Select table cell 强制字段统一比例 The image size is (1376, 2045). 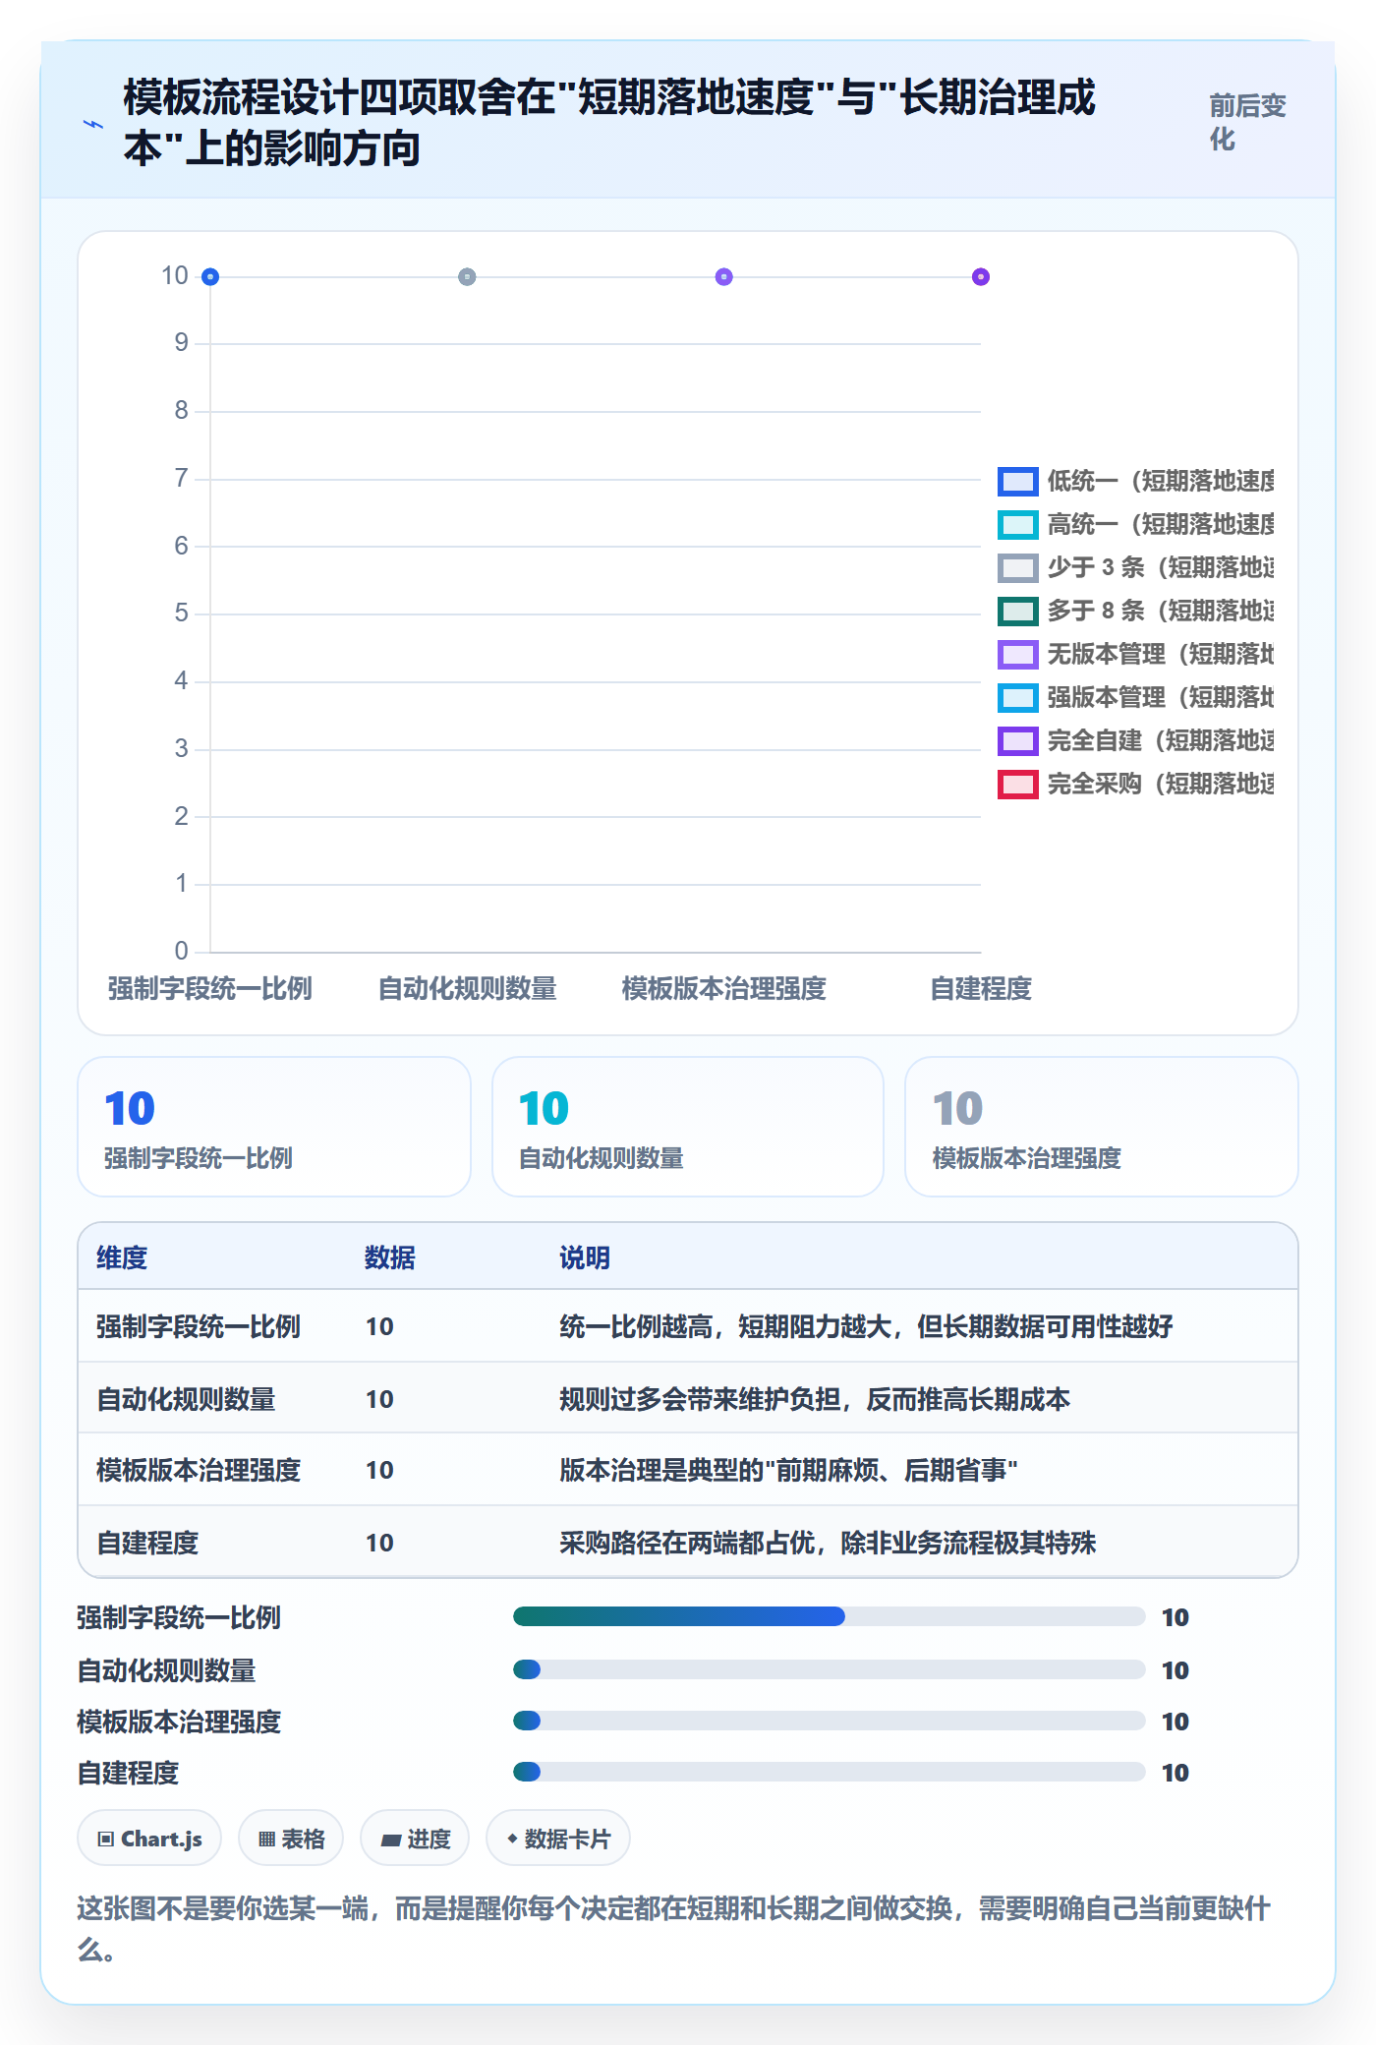pyautogui.click(x=199, y=1326)
